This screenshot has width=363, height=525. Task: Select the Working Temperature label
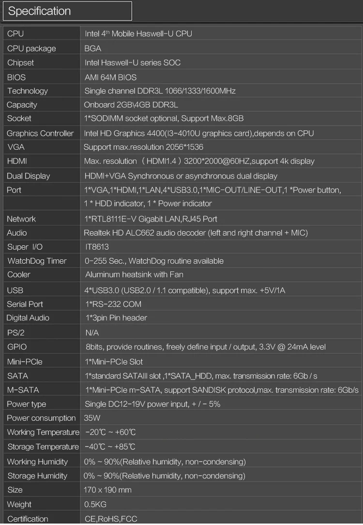click(x=43, y=432)
